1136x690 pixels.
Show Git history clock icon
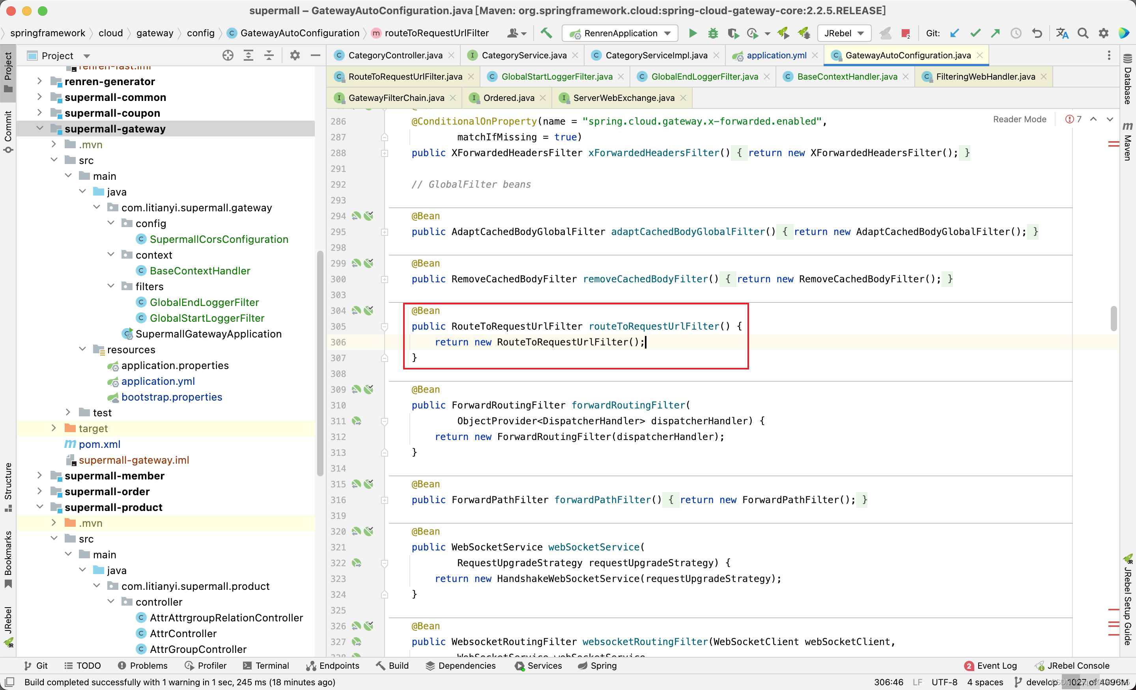[x=1016, y=33]
